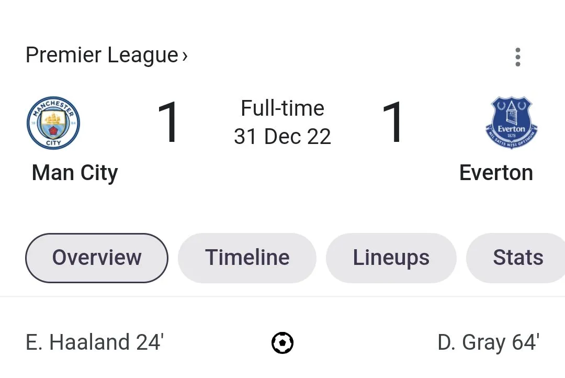Click the Everton club crest
This screenshot has height=378, width=565.
pyautogui.click(x=511, y=123)
